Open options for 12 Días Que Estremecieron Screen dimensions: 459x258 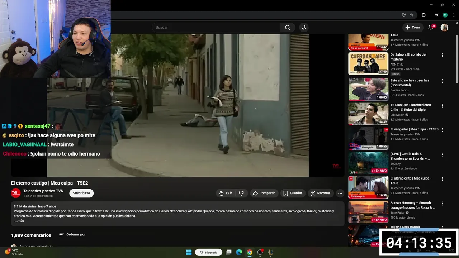pyautogui.click(x=442, y=106)
